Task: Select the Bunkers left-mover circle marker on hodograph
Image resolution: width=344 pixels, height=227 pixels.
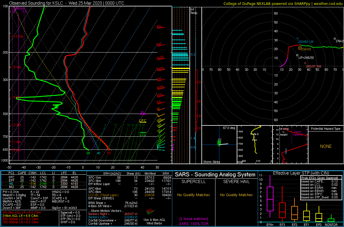Action: tap(297, 39)
